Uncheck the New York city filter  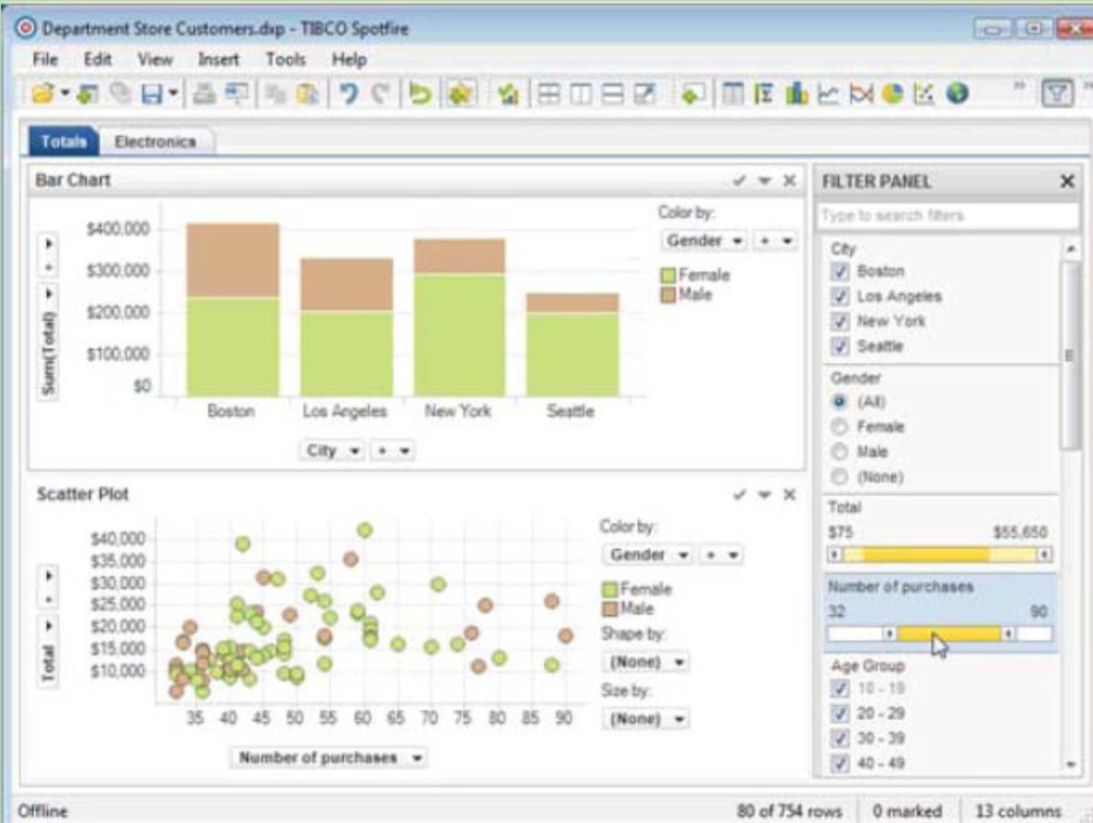tap(840, 321)
